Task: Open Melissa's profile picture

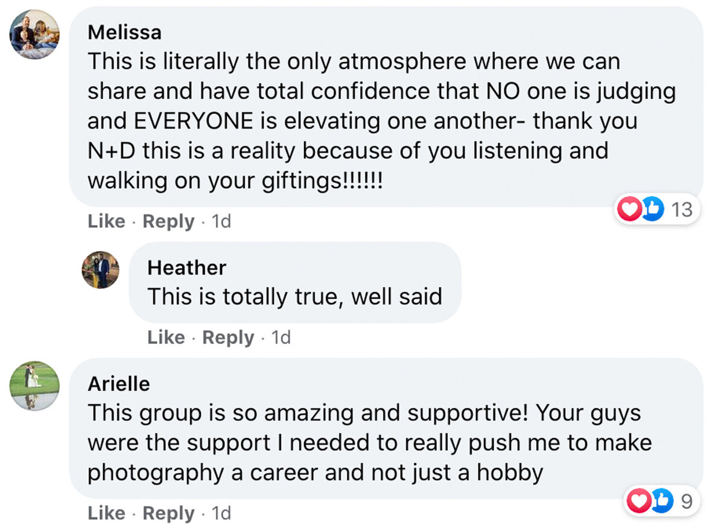Action: point(34,34)
